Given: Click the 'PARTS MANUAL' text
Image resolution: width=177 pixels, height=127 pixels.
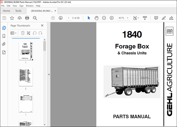Looking at the screenshot, I should pyautogui.click(x=132, y=117).
